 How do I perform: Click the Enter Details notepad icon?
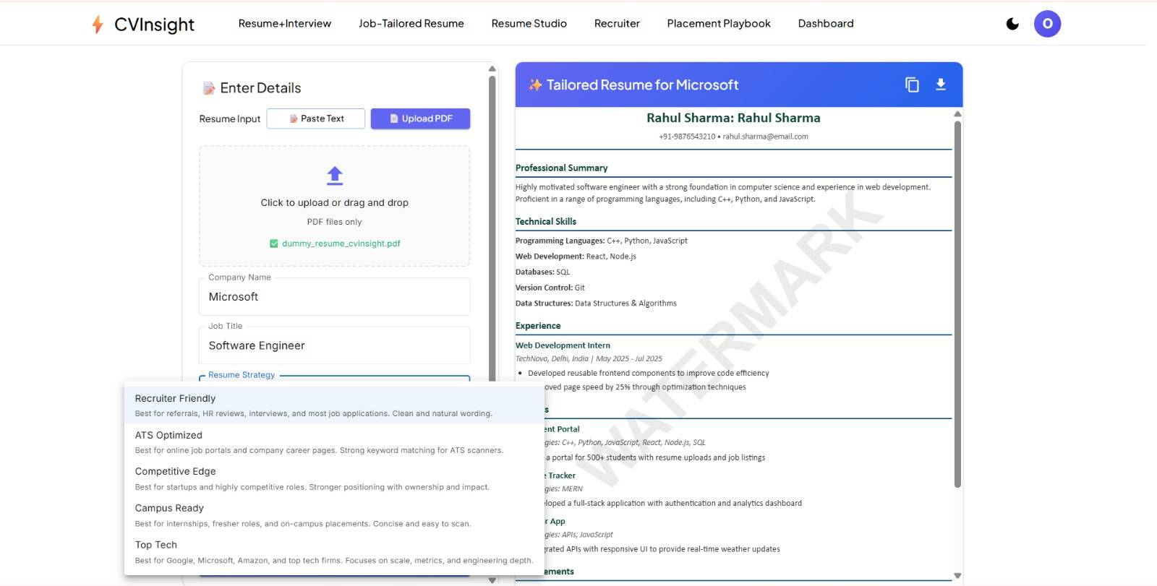(209, 88)
